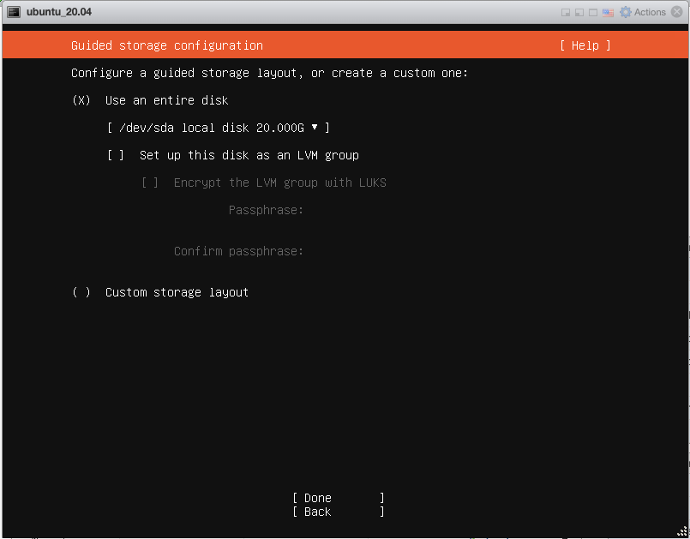
Task: Close the ubuntu_20.04 console window
Action: click(x=677, y=12)
